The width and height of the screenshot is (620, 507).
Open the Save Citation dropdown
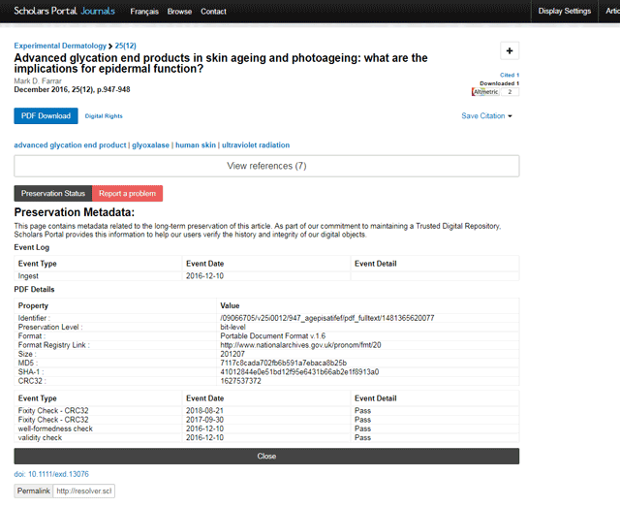[486, 116]
